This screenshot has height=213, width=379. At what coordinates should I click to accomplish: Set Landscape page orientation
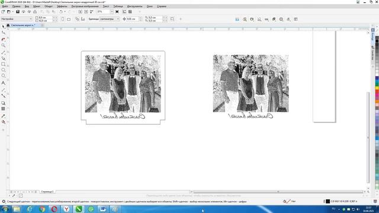tap(69, 19)
